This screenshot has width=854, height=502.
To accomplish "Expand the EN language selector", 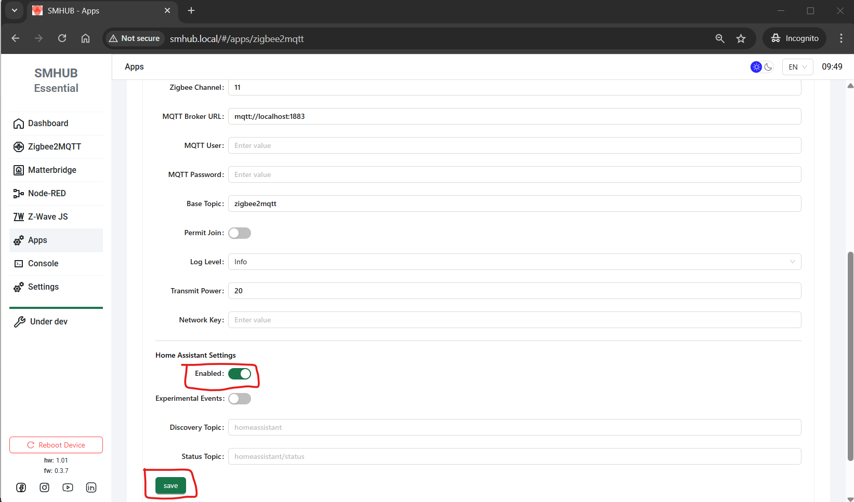I will 797,67.
